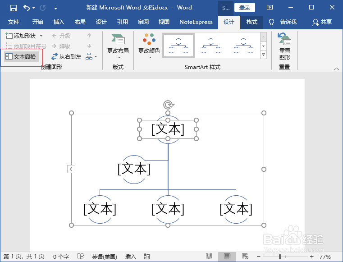Click the page count 第1页，共1页
Image resolution: width=343 pixels, height=262 pixels.
[x=24, y=257]
